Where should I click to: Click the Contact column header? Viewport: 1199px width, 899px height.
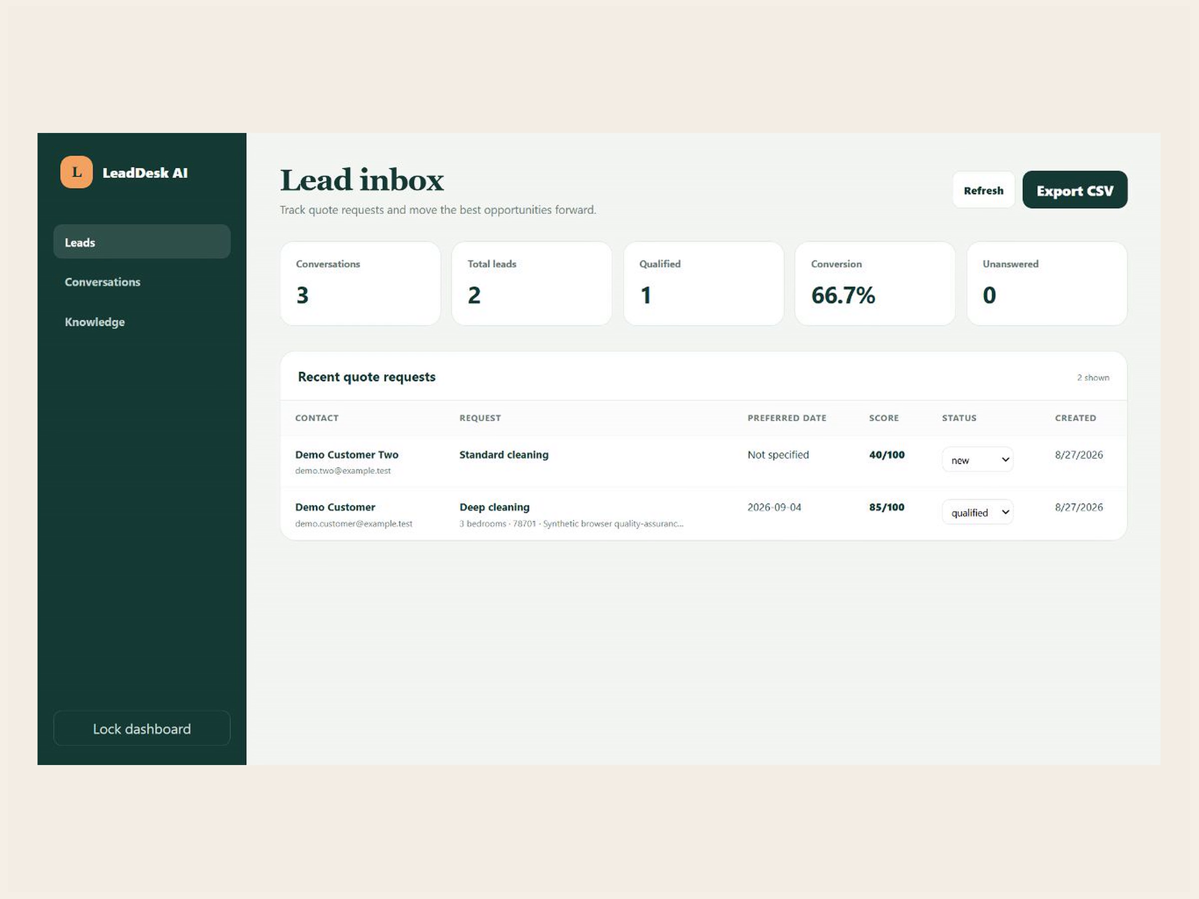(x=317, y=418)
